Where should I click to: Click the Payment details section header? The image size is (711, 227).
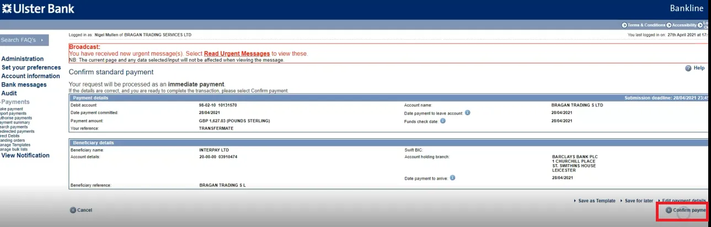(x=388, y=98)
